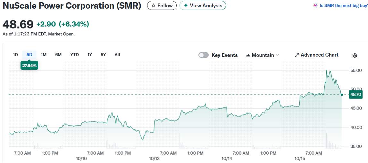This screenshot has width=368, height=163.
Task: Click the star icon in Follow button
Action: pyautogui.click(x=154, y=6)
